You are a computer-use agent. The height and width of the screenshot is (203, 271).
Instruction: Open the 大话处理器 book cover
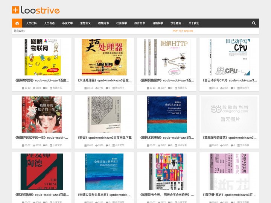click(104, 57)
